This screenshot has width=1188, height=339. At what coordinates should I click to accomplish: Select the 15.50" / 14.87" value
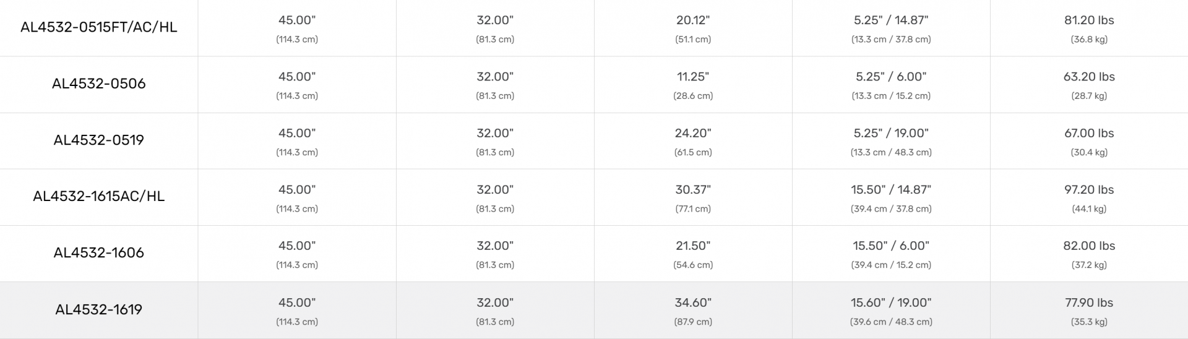[891, 190]
